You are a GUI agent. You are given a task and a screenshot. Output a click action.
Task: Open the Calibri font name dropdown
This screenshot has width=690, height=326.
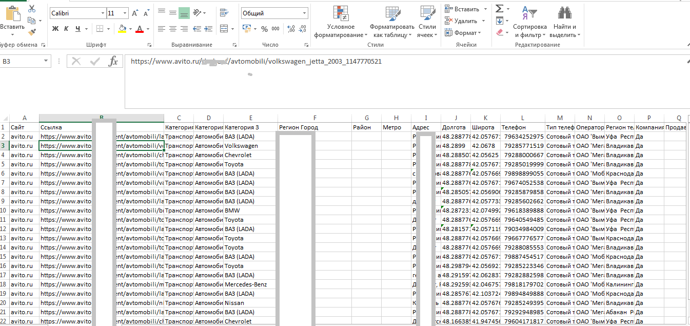[x=102, y=13]
